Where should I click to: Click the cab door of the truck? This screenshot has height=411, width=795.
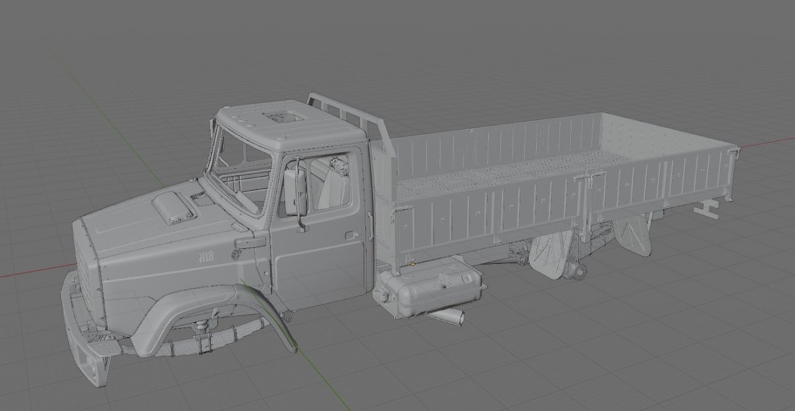[x=319, y=228]
